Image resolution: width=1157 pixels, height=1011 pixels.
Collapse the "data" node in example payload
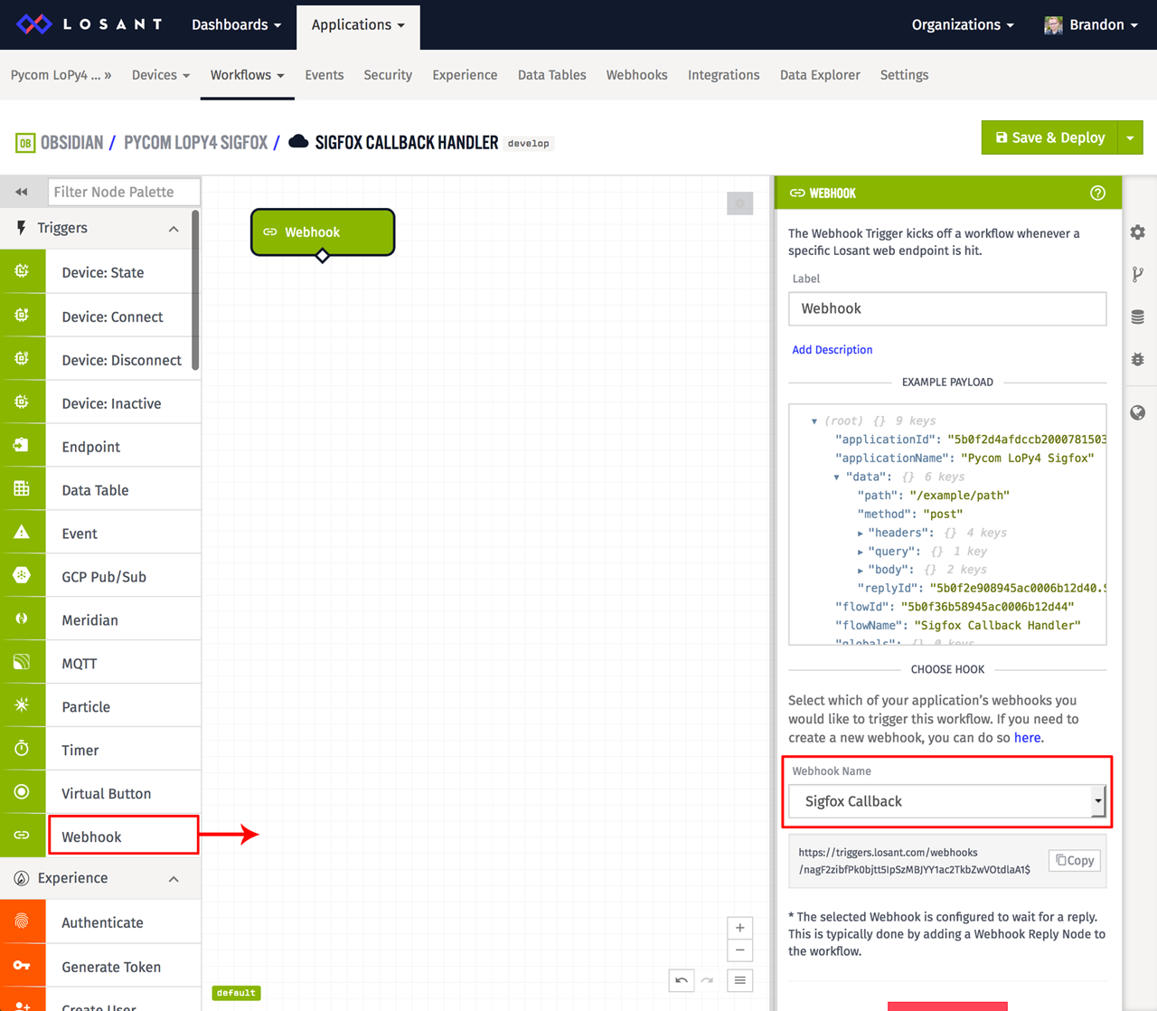click(x=836, y=477)
